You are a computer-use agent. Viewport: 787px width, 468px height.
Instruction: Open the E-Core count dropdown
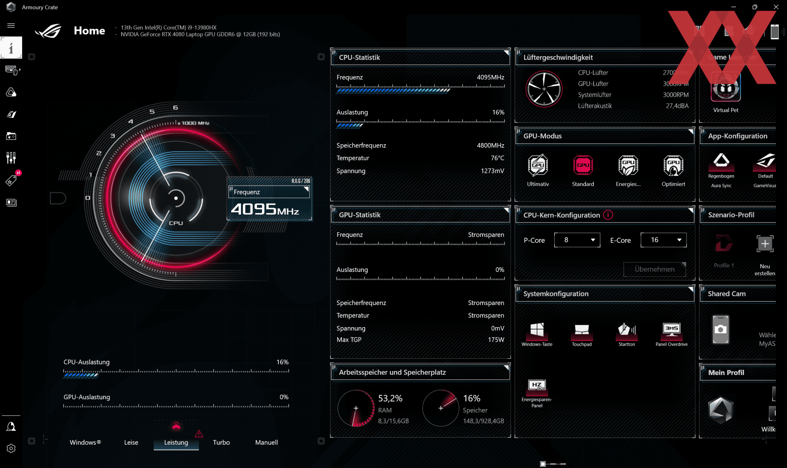click(663, 240)
